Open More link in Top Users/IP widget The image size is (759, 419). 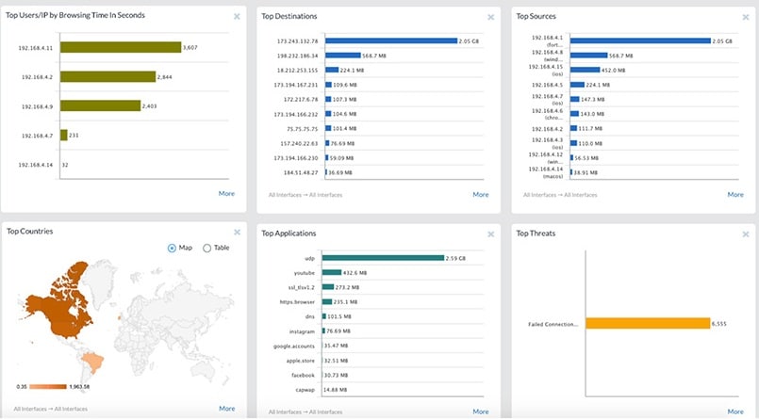pyautogui.click(x=226, y=193)
